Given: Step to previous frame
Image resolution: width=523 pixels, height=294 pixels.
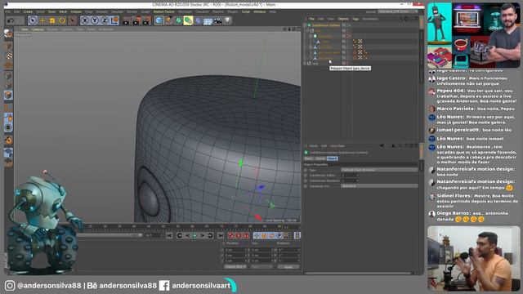Looking at the screenshot, I should [x=187, y=236].
